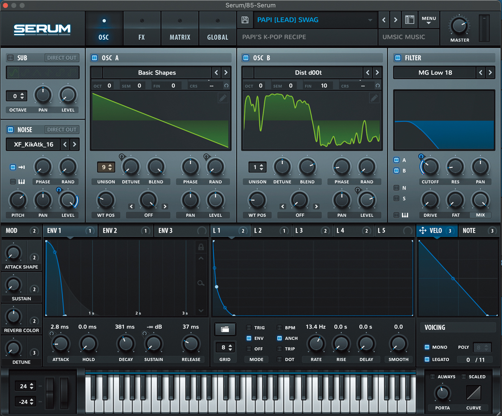Click the VELO drag-assign crosshair icon
This screenshot has width=502, height=416.
click(x=423, y=231)
